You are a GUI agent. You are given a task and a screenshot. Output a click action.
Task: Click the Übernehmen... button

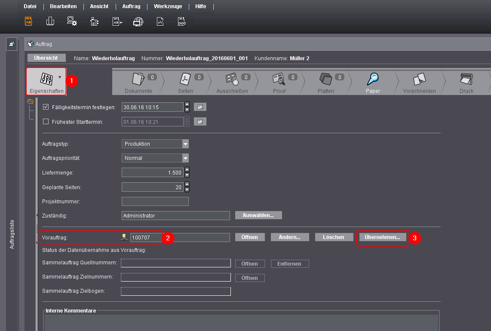[x=382, y=237]
